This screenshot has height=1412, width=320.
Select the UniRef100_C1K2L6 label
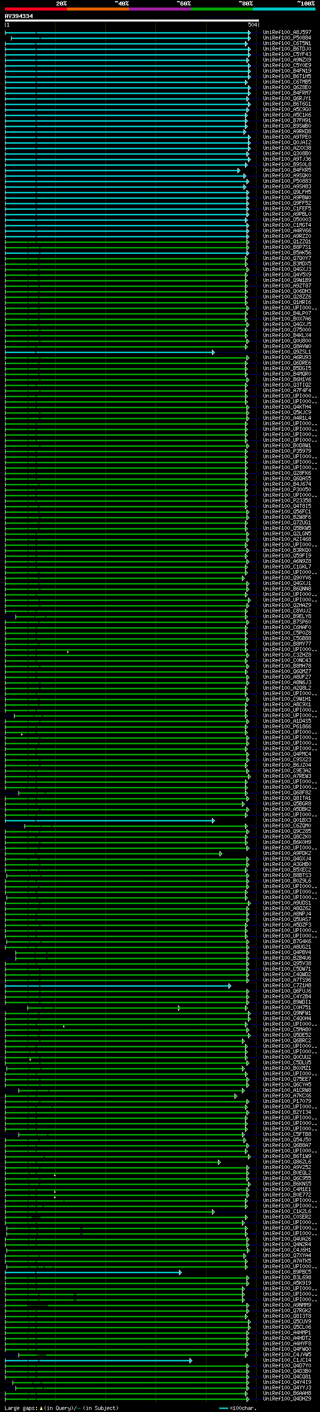tap(287, 1211)
